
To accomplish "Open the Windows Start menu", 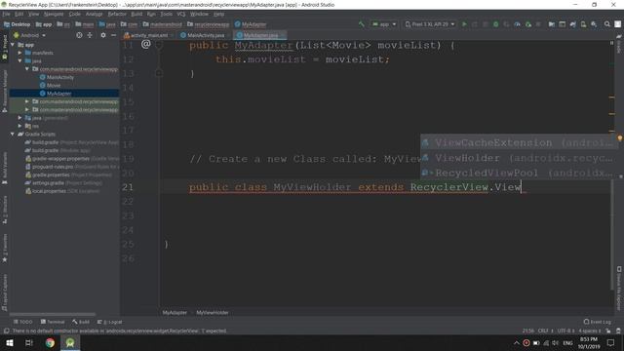I will coord(9,342).
